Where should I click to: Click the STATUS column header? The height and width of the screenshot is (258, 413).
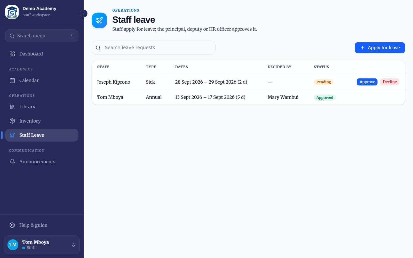pos(321,67)
